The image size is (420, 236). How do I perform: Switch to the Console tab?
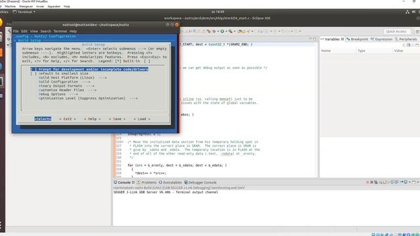[124, 182]
